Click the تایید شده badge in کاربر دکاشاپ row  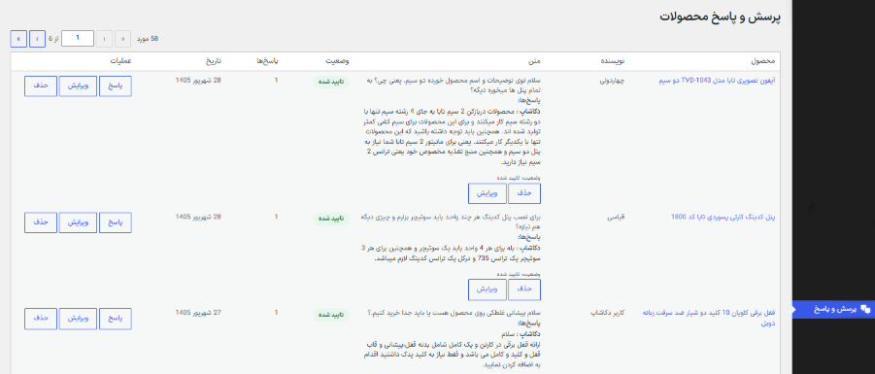[331, 315]
